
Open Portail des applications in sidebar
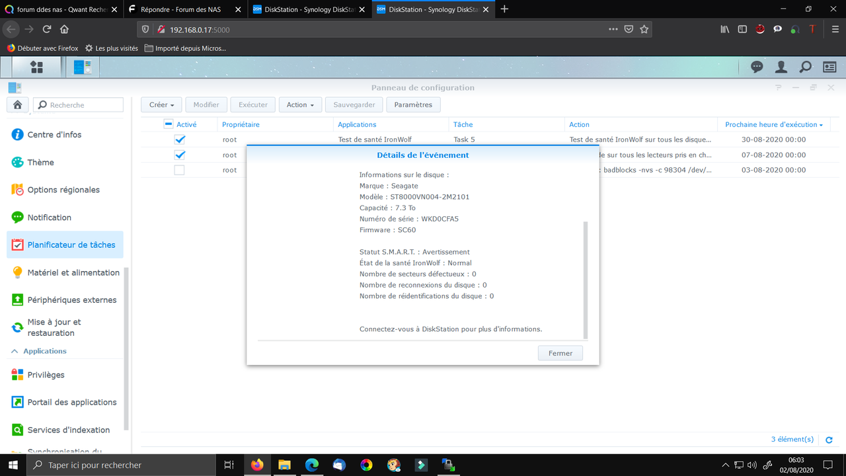tap(65, 402)
